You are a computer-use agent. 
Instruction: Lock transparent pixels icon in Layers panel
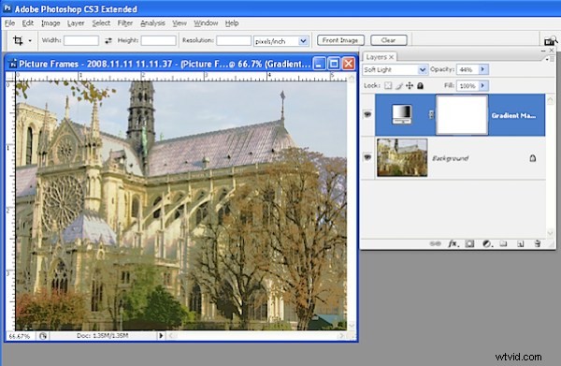pyautogui.click(x=388, y=85)
